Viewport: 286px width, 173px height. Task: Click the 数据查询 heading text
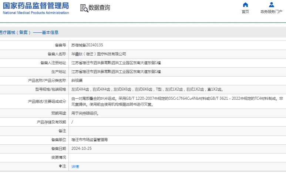point(99,8)
